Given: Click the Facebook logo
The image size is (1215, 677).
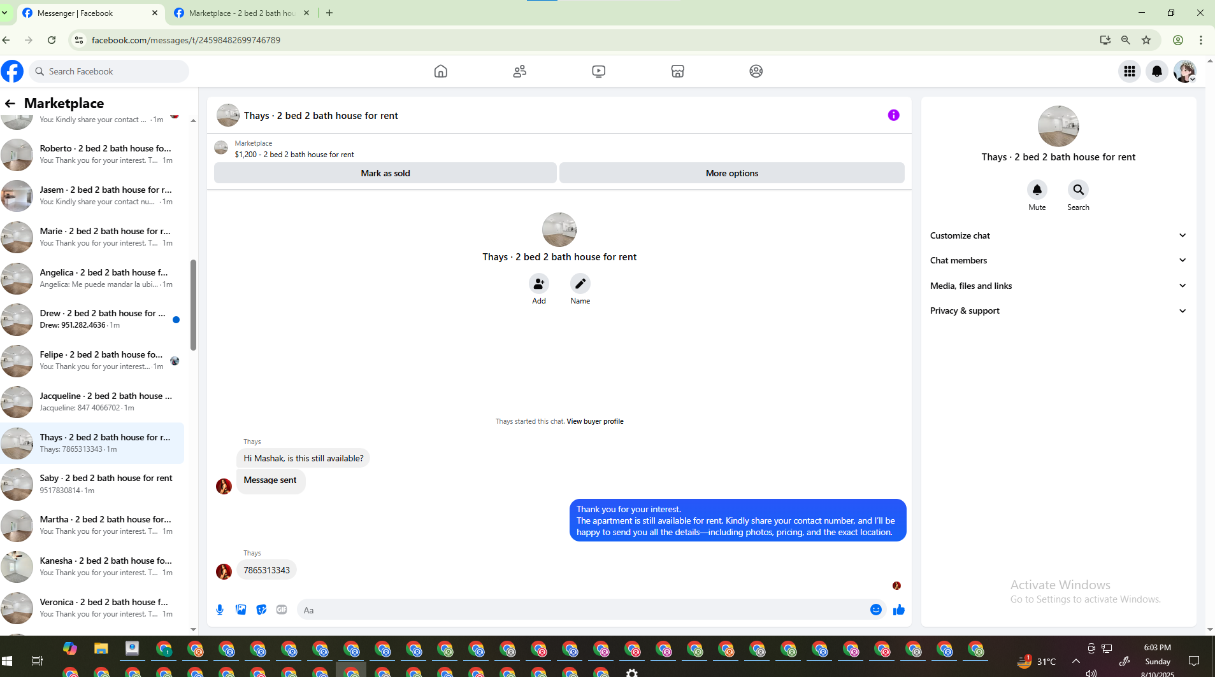Looking at the screenshot, I should (12, 71).
